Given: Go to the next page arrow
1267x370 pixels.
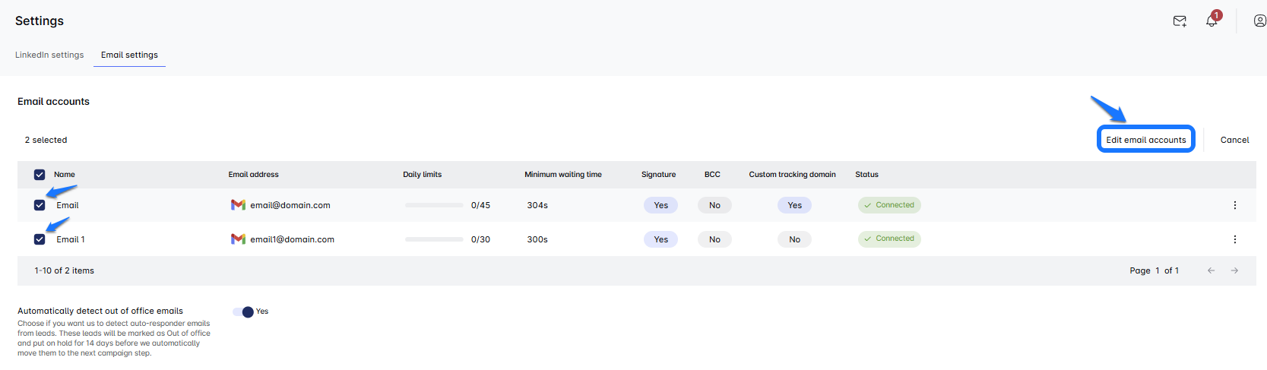Looking at the screenshot, I should click(x=1234, y=270).
